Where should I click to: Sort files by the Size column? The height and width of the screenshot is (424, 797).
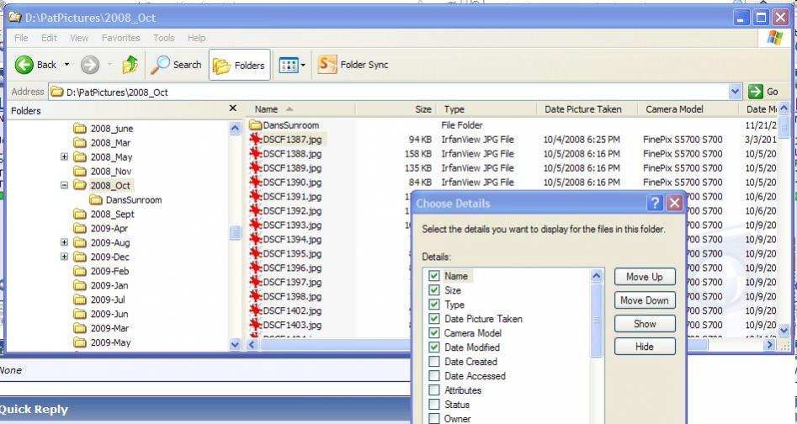[x=396, y=109]
